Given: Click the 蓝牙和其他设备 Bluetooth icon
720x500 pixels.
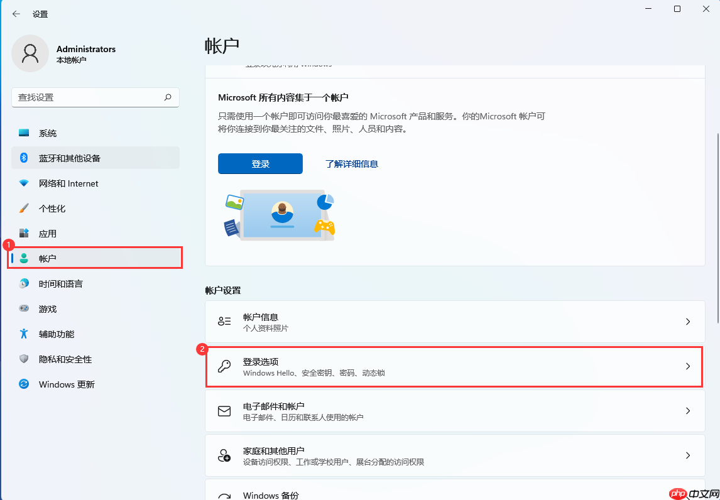Looking at the screenshot, I should pyautogui.click(x=23, y=158).
